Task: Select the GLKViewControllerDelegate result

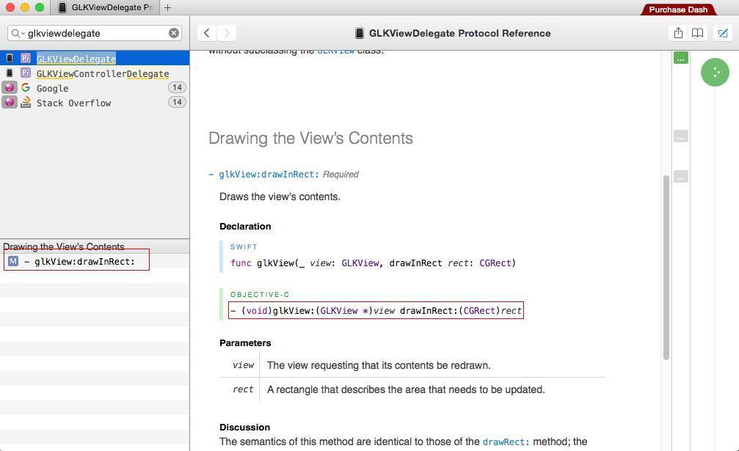Action: click(102, 73)
